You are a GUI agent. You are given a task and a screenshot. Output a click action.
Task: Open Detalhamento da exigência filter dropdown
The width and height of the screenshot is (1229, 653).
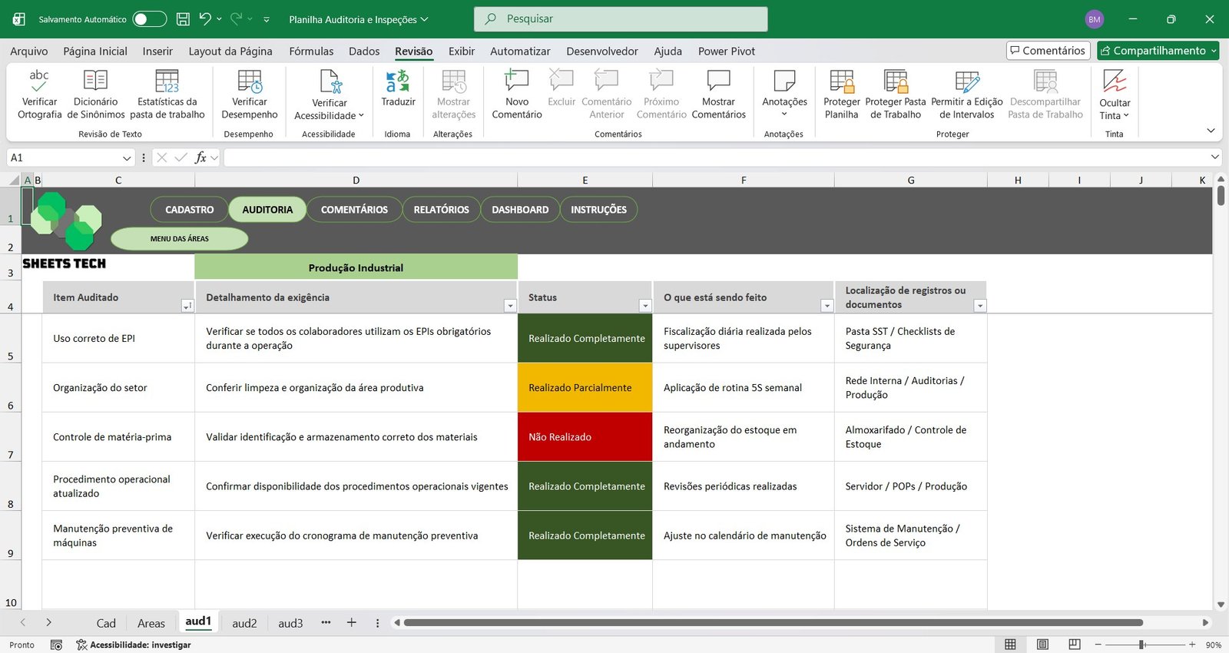click(x=509, y=306)
